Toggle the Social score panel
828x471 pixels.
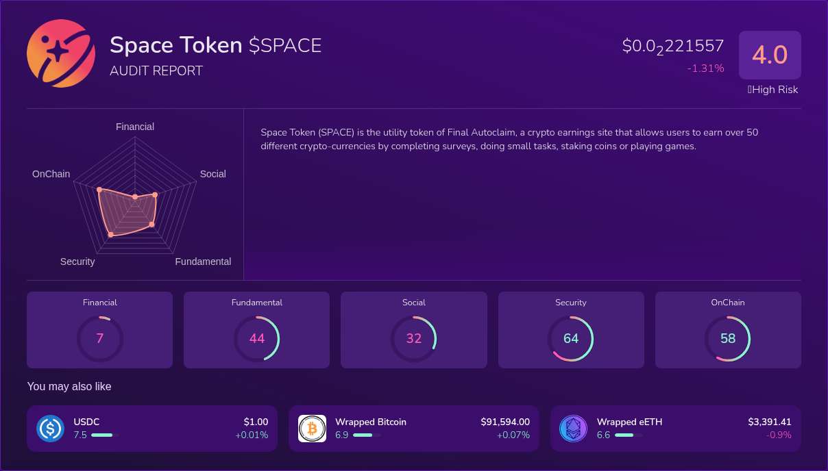click(x=414, y=329)
